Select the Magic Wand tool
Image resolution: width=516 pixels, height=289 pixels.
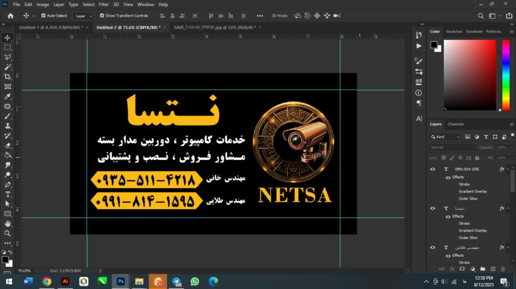[x=7, y=67]
